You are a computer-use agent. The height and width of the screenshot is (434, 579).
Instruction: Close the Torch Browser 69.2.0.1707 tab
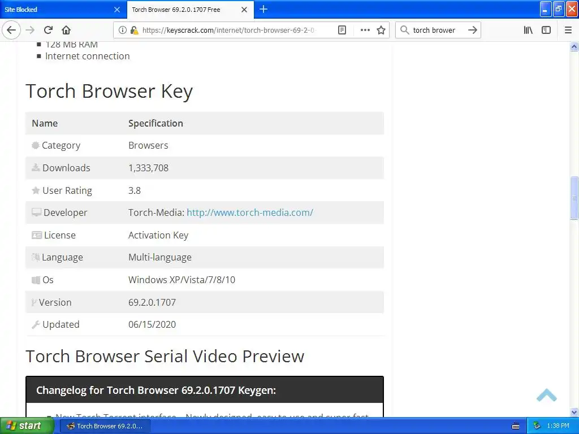pyautogui.click(x=244, y=10)
